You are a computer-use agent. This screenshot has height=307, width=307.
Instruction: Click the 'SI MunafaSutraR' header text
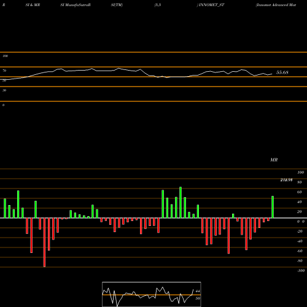[x=76, y=5]
